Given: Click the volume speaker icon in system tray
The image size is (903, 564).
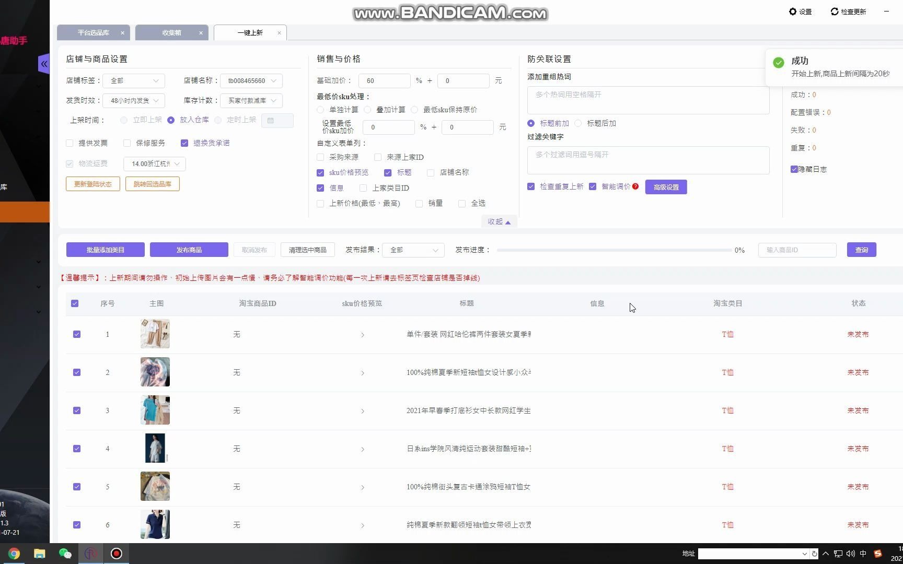Looking at the screenshot, I should point(851,554).
